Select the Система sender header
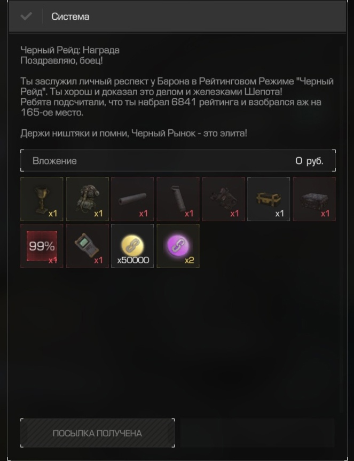This screenshot has width=354, height=461. (x=70, y=17)
